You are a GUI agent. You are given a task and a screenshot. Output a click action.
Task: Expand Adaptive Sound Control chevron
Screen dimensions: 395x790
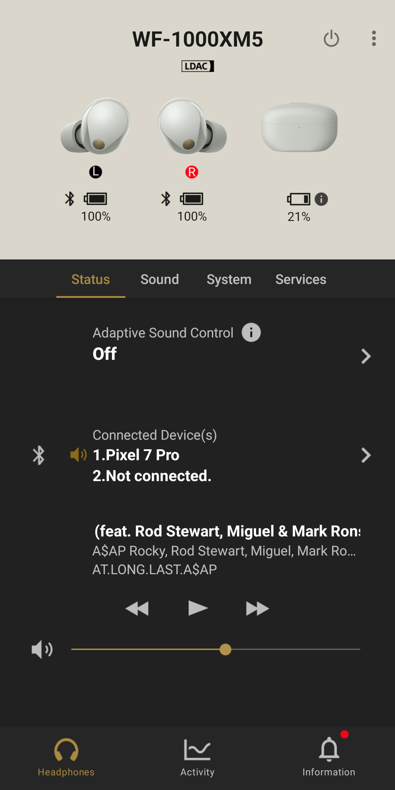[366, 356]
